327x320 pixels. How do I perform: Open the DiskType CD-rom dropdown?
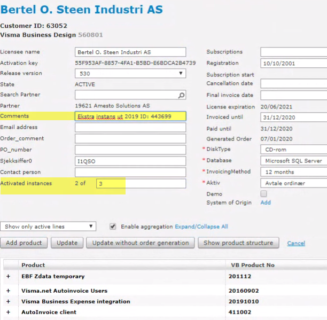294,150
